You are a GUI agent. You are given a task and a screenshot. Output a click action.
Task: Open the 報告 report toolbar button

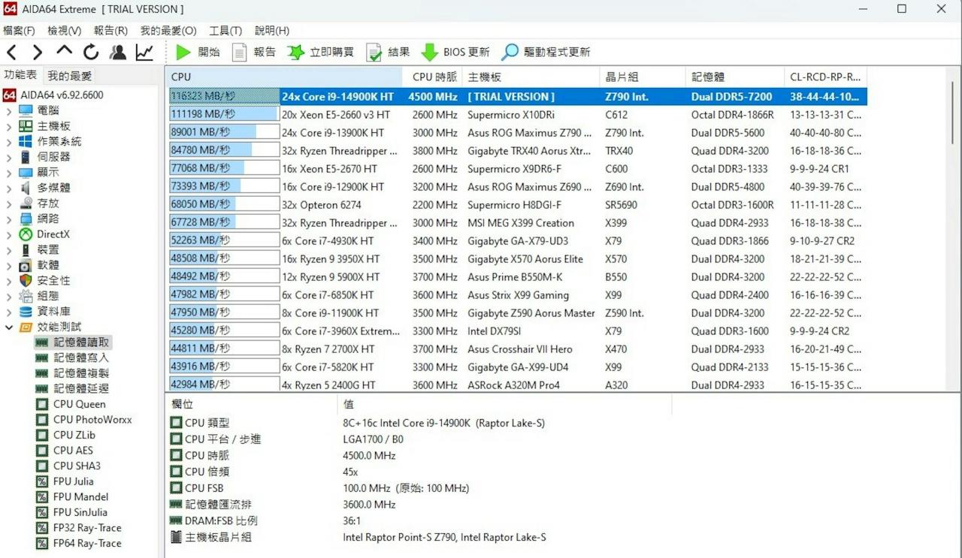coord(254,52)
